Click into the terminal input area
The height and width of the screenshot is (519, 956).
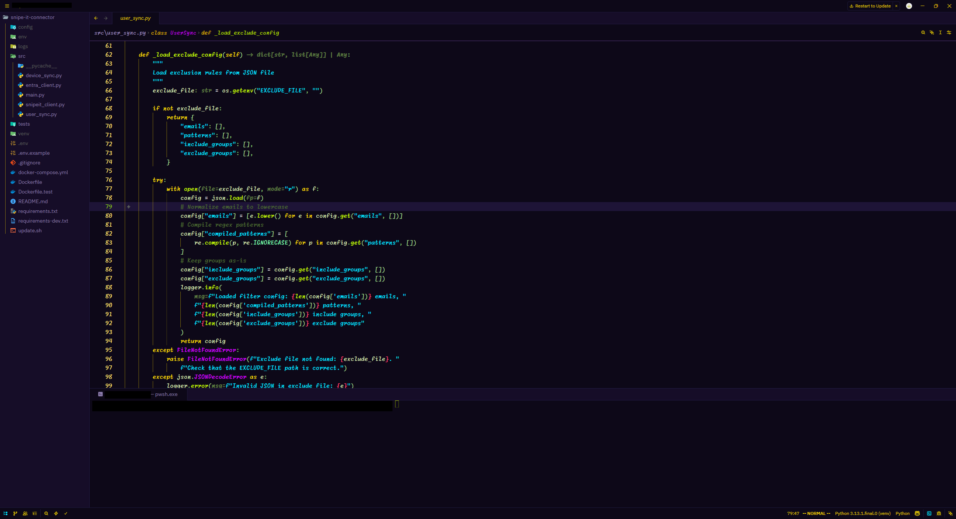point(523,453)
